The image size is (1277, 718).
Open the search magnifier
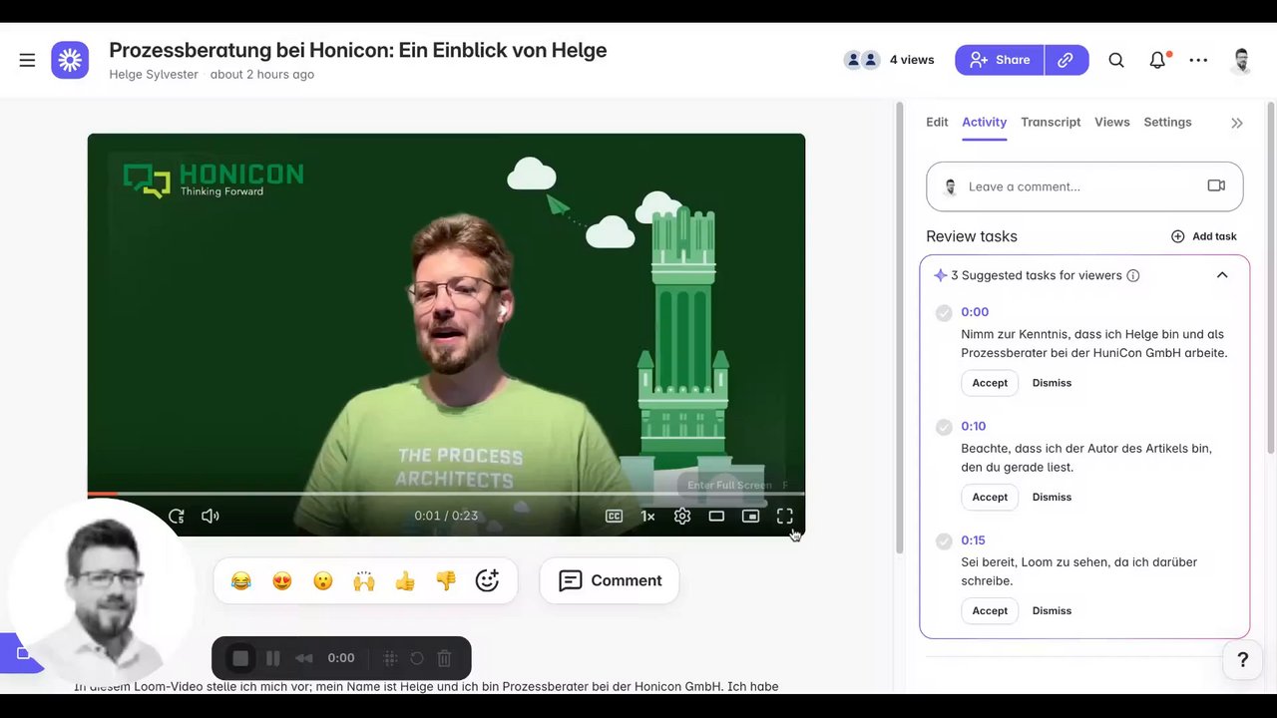(1116, 60)
